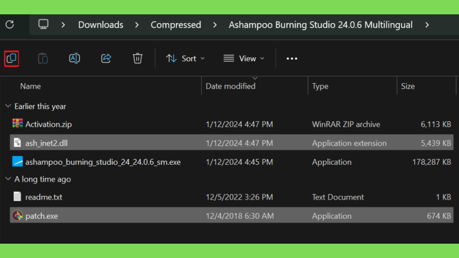Click the '1/12/2024 4:45 PM' date cell
Image resolution: width=459 pixels, height=258 pixels.
[239, 162]
